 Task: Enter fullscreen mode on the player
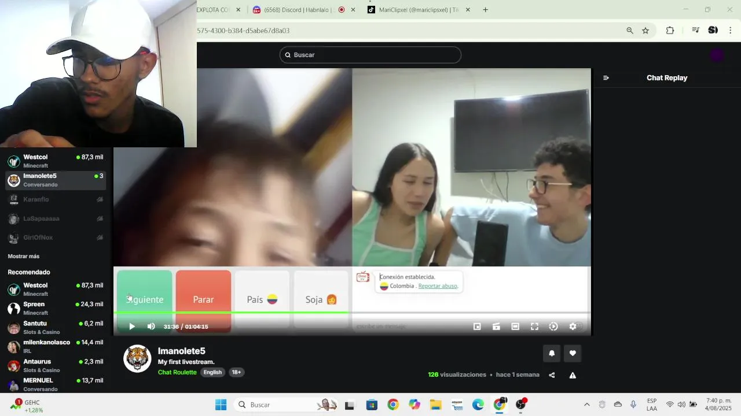coord(534,326)
